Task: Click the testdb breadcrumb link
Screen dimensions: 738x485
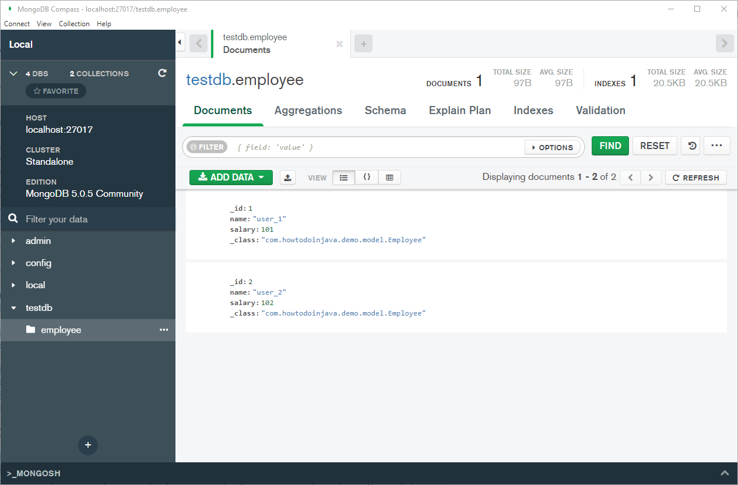Action: point(208,80)
